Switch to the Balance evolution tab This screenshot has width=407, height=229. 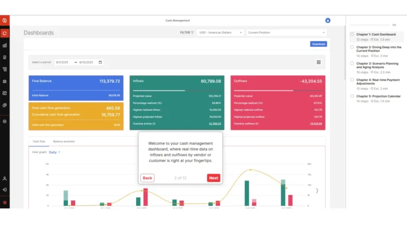(64, 142)
